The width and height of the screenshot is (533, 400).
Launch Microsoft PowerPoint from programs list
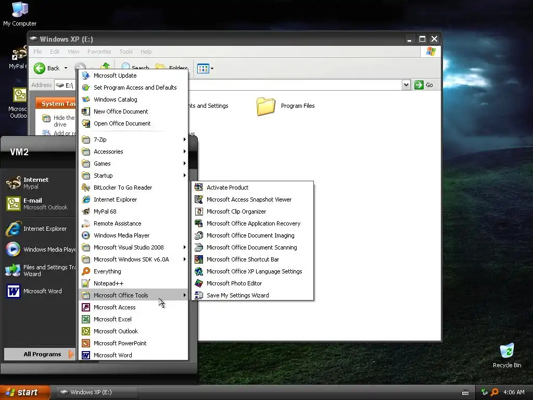click(x=134, y=343)
